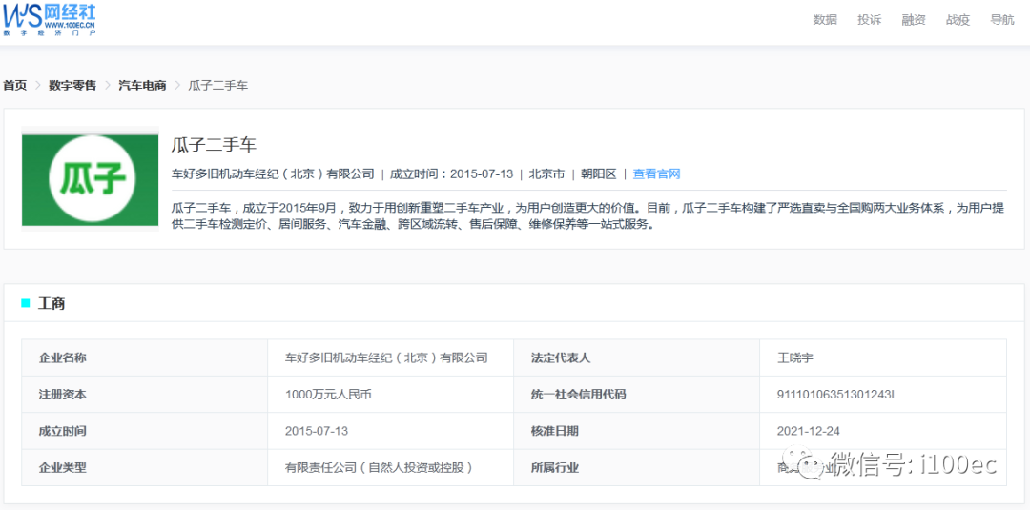
Task: Open the 导航 nav menu item
Action: pyautogui.click(x=1002, y=20)
